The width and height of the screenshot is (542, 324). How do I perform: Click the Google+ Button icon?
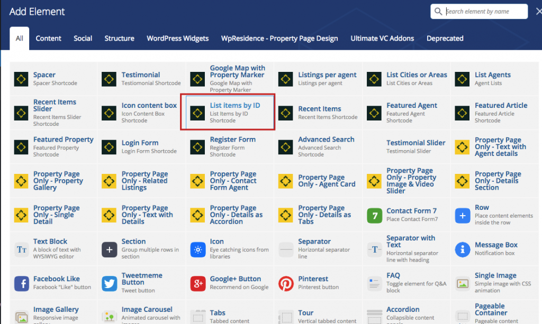[198, 283]
